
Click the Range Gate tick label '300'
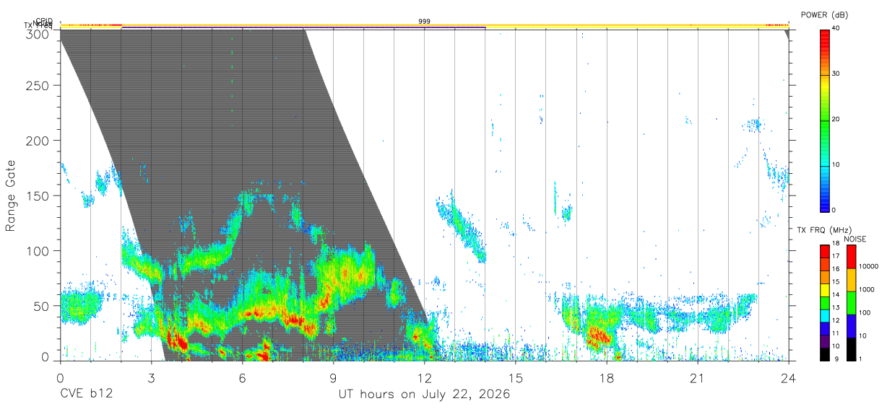tap(39, 33)
